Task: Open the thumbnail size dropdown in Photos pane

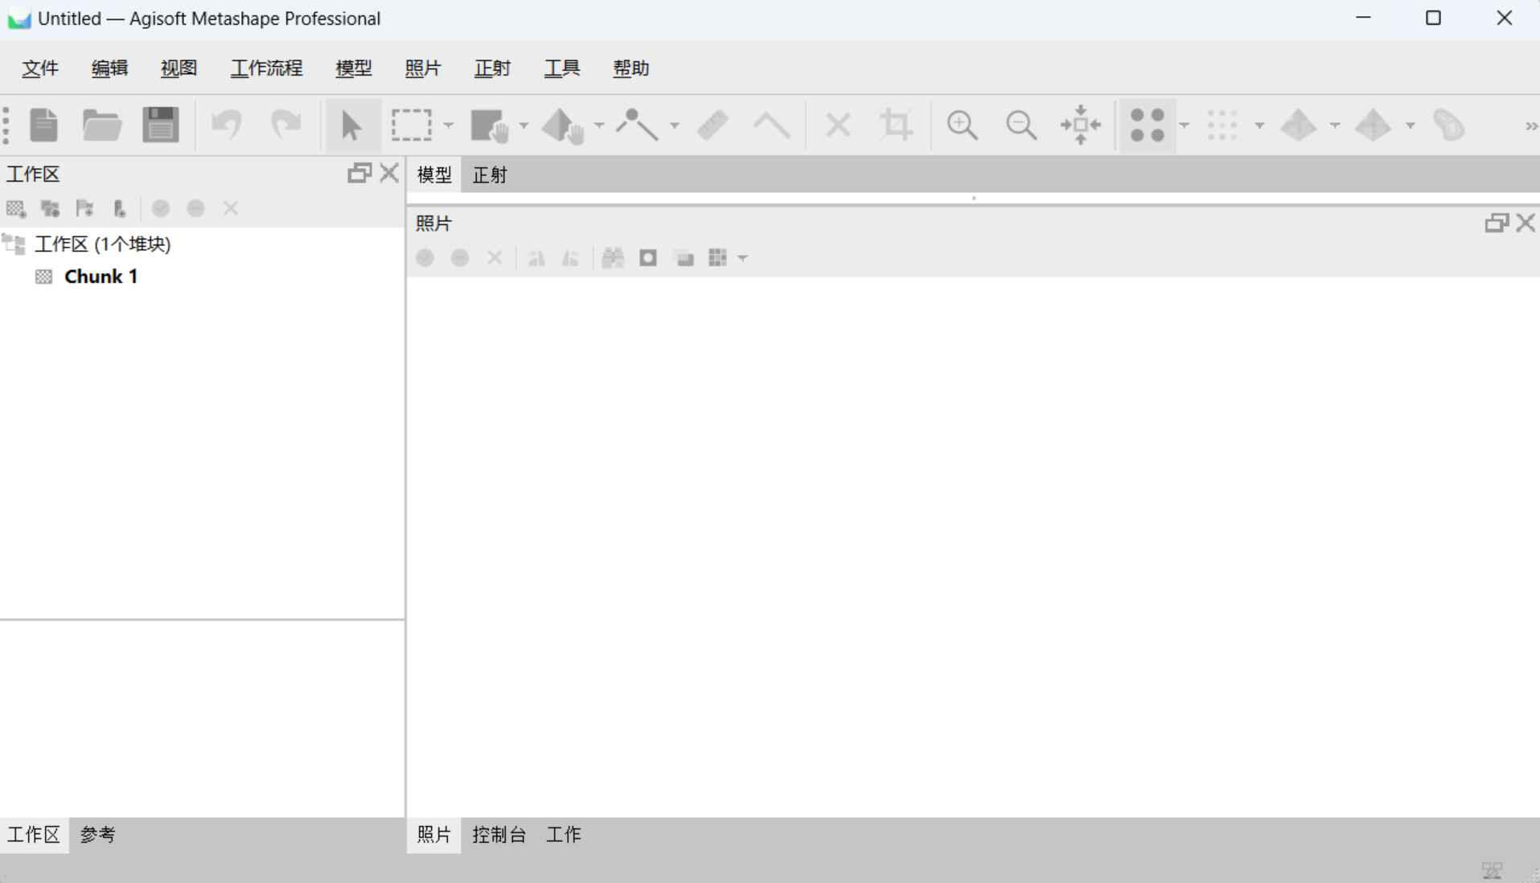Action: (742, 258)
